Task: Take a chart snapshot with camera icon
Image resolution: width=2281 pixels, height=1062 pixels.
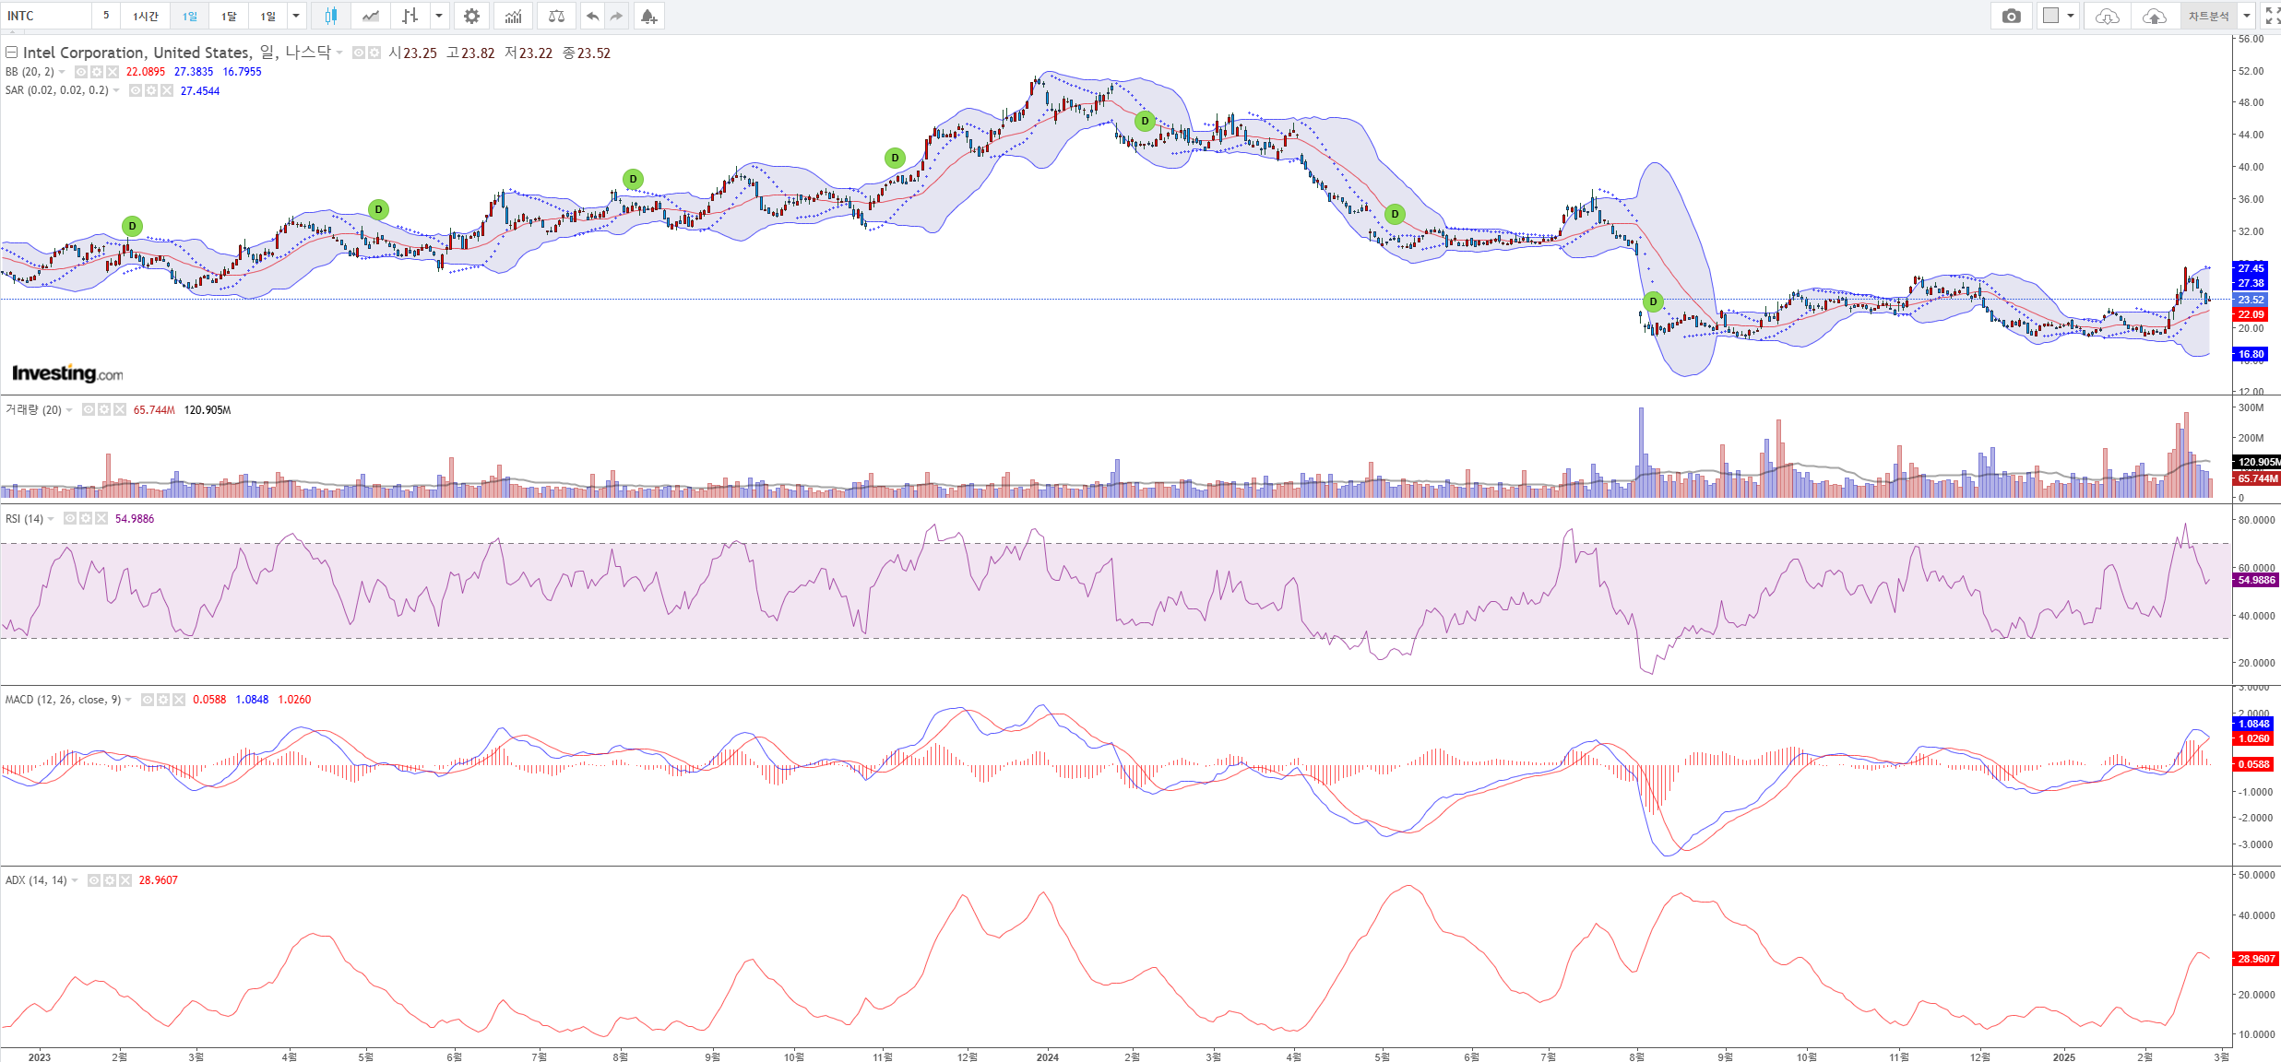Action: [2012, 16]
